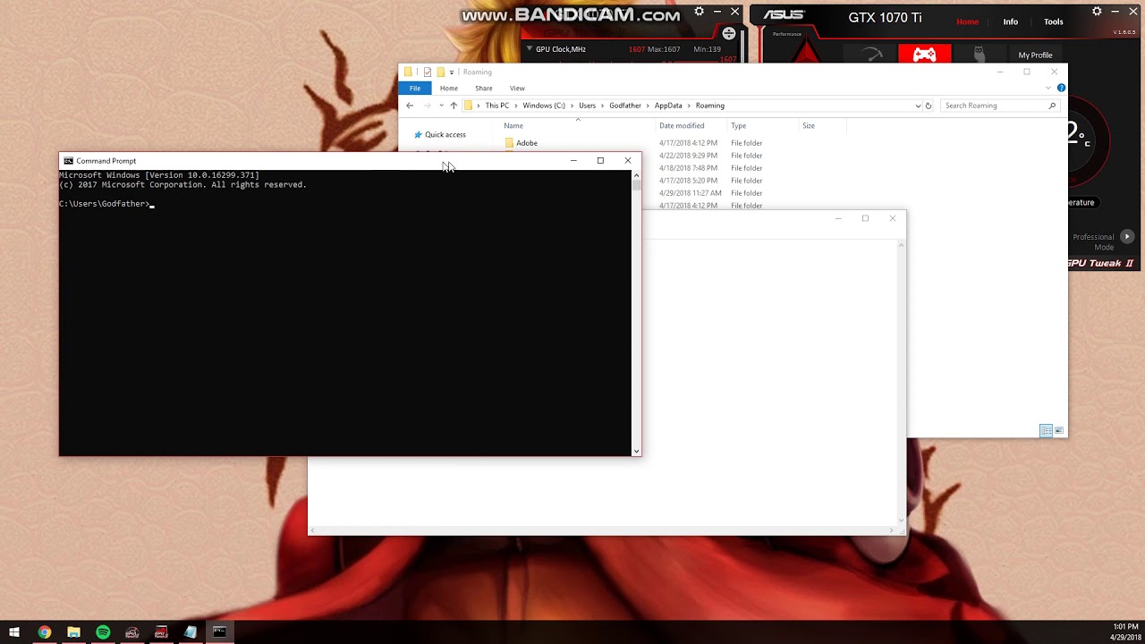Open the Windows Start menu
Viewport: 1145px width, 644px height.
click(14, 632)
